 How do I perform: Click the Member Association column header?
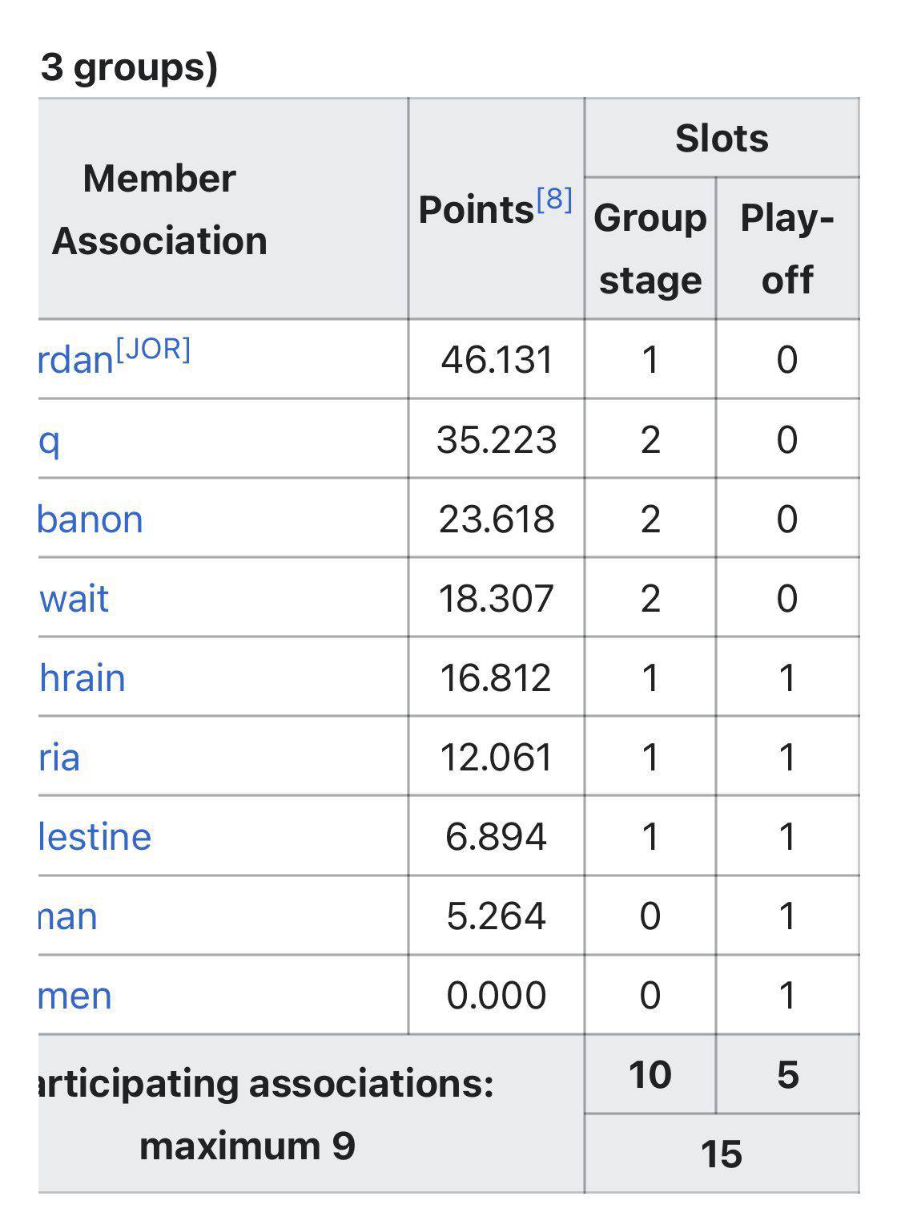pos(159,209)
